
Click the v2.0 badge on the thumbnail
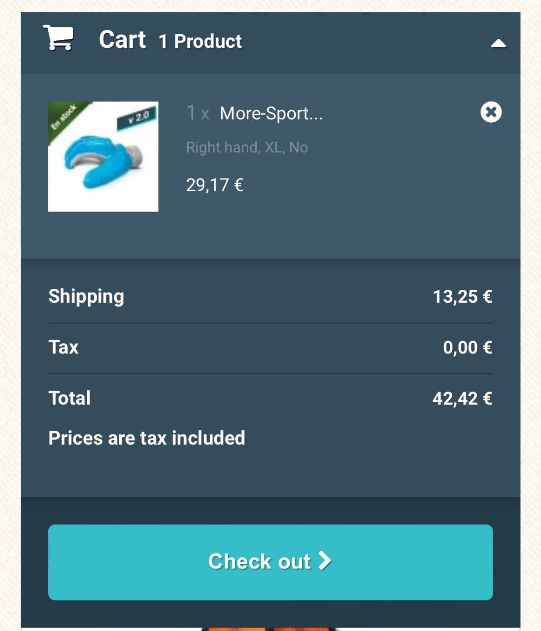[x=138, y=118]
